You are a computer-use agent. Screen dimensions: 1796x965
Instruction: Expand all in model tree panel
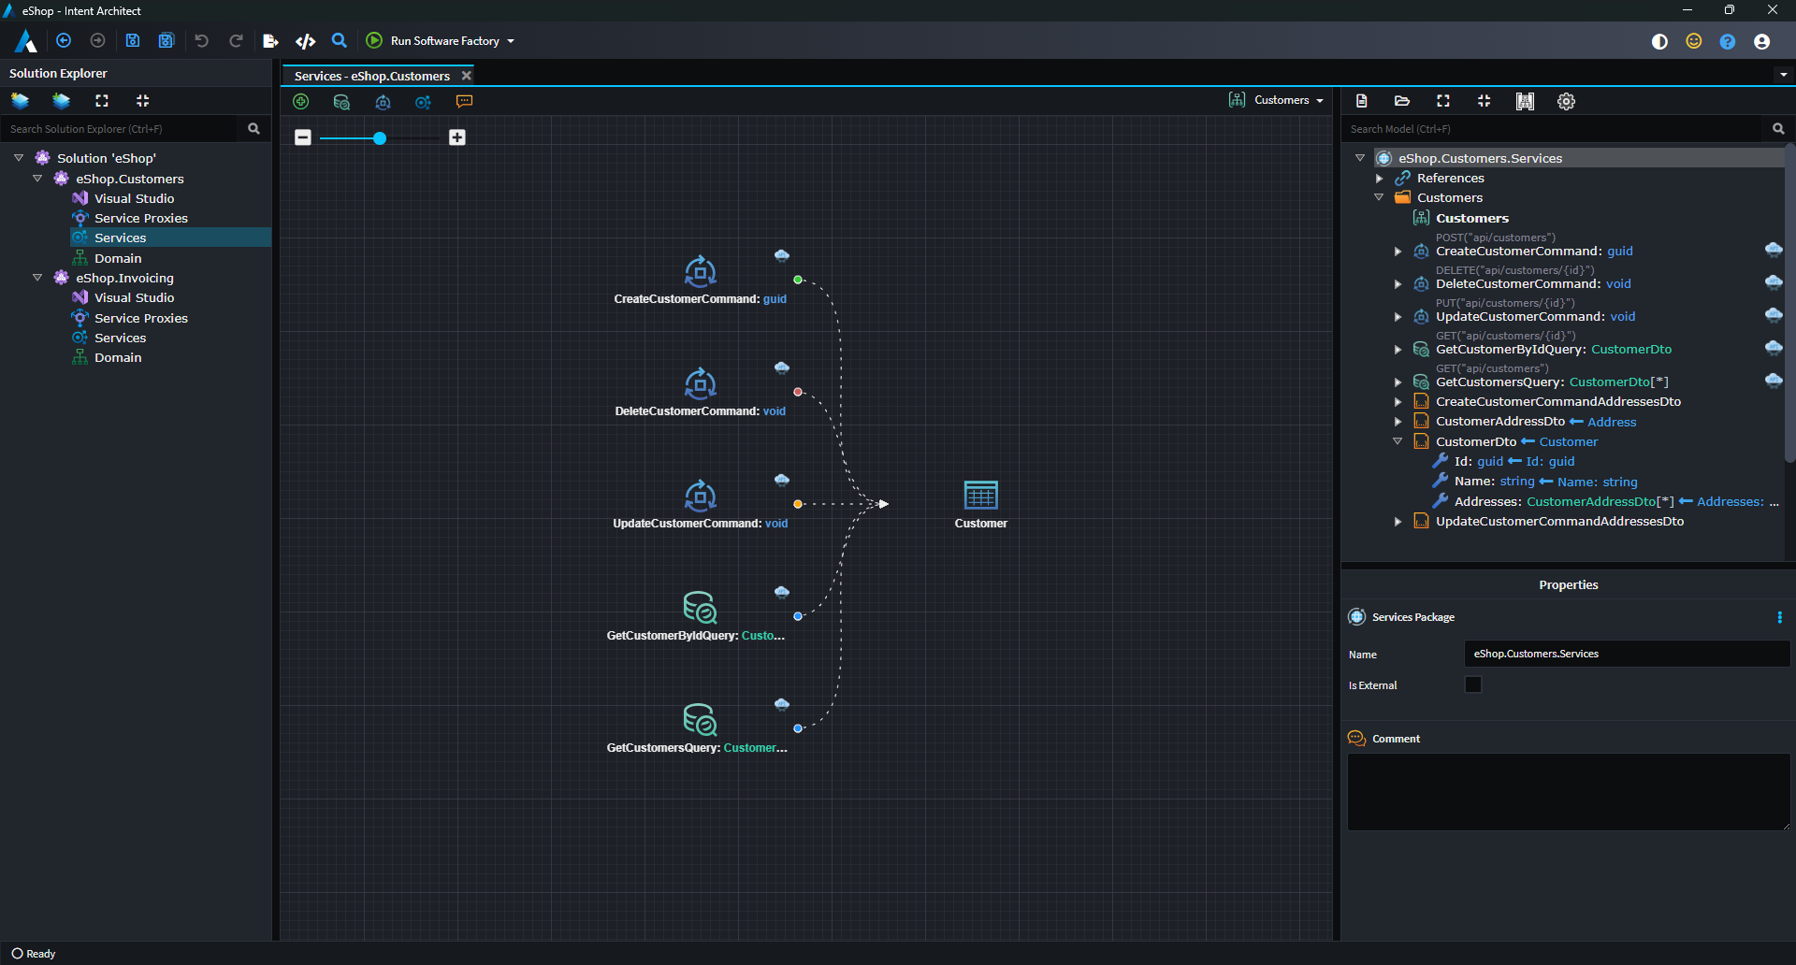pos(1443,101)
